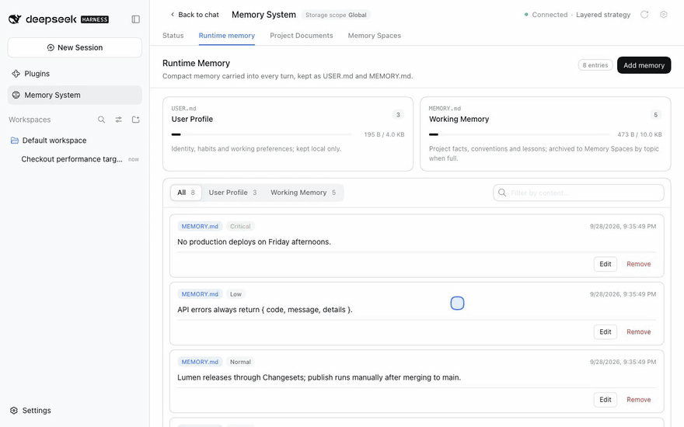Click the Working Memory usage progress bar

coord(519,134)
